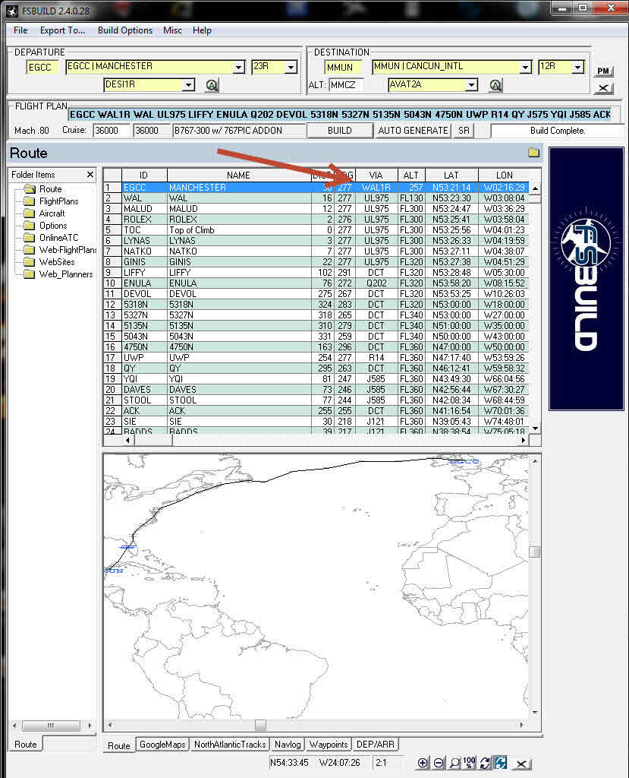Select the DEVOL waypoint row
Viewport: 629px width, 778px height.
coord(316,294)
